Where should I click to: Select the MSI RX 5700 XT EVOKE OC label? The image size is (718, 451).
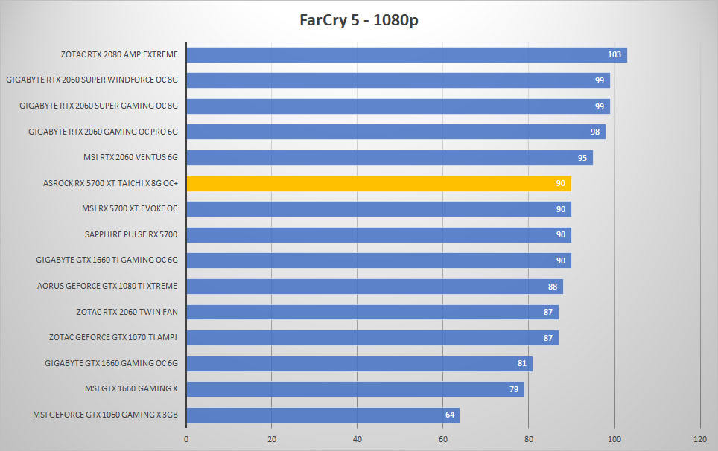130,208
